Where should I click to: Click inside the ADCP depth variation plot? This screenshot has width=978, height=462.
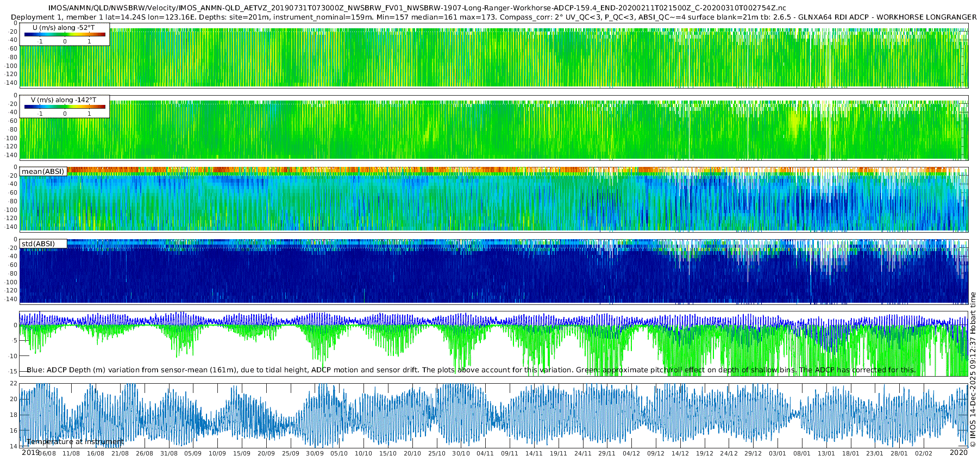(494, 344)
